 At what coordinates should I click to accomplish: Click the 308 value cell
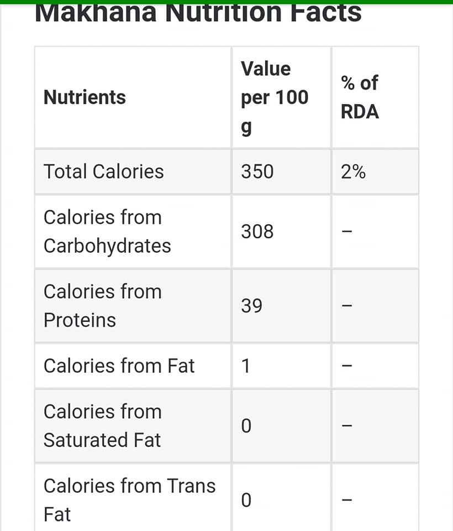[257, 232]
